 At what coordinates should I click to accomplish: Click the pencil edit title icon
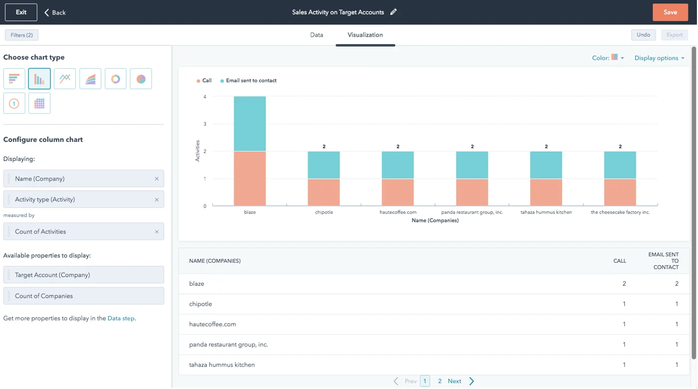tap(394, 12)
